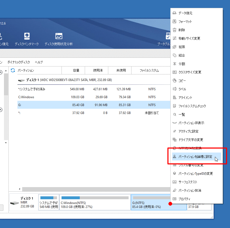Choose 移動/サイズ変更 from context menu
Viewport: 230px width, 228px height.
coord(189,38)
